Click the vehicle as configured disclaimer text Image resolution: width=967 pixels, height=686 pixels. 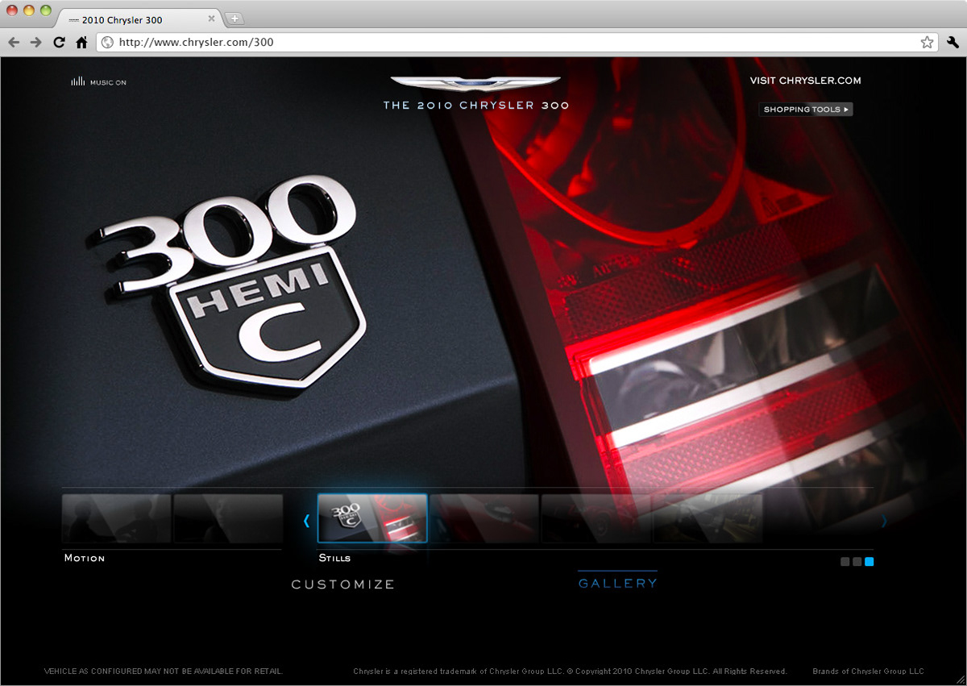point(164,671)
